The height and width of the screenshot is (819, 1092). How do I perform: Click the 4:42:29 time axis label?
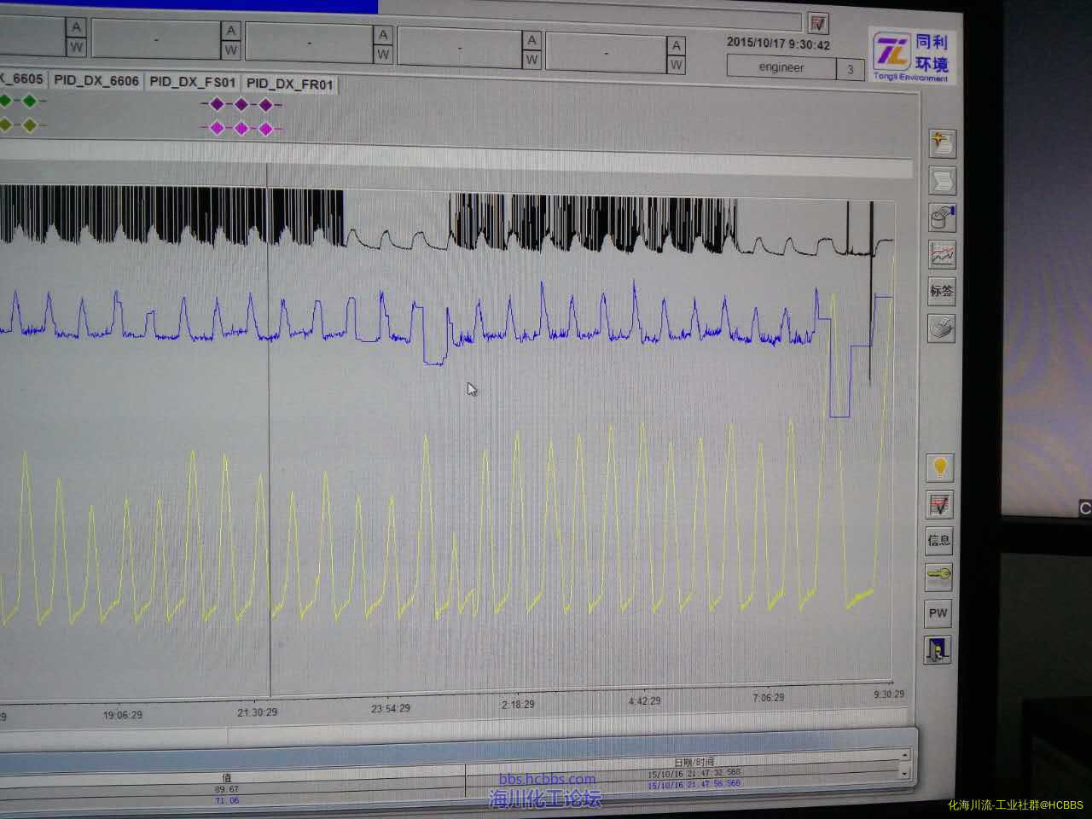click(x=644, y=701)
